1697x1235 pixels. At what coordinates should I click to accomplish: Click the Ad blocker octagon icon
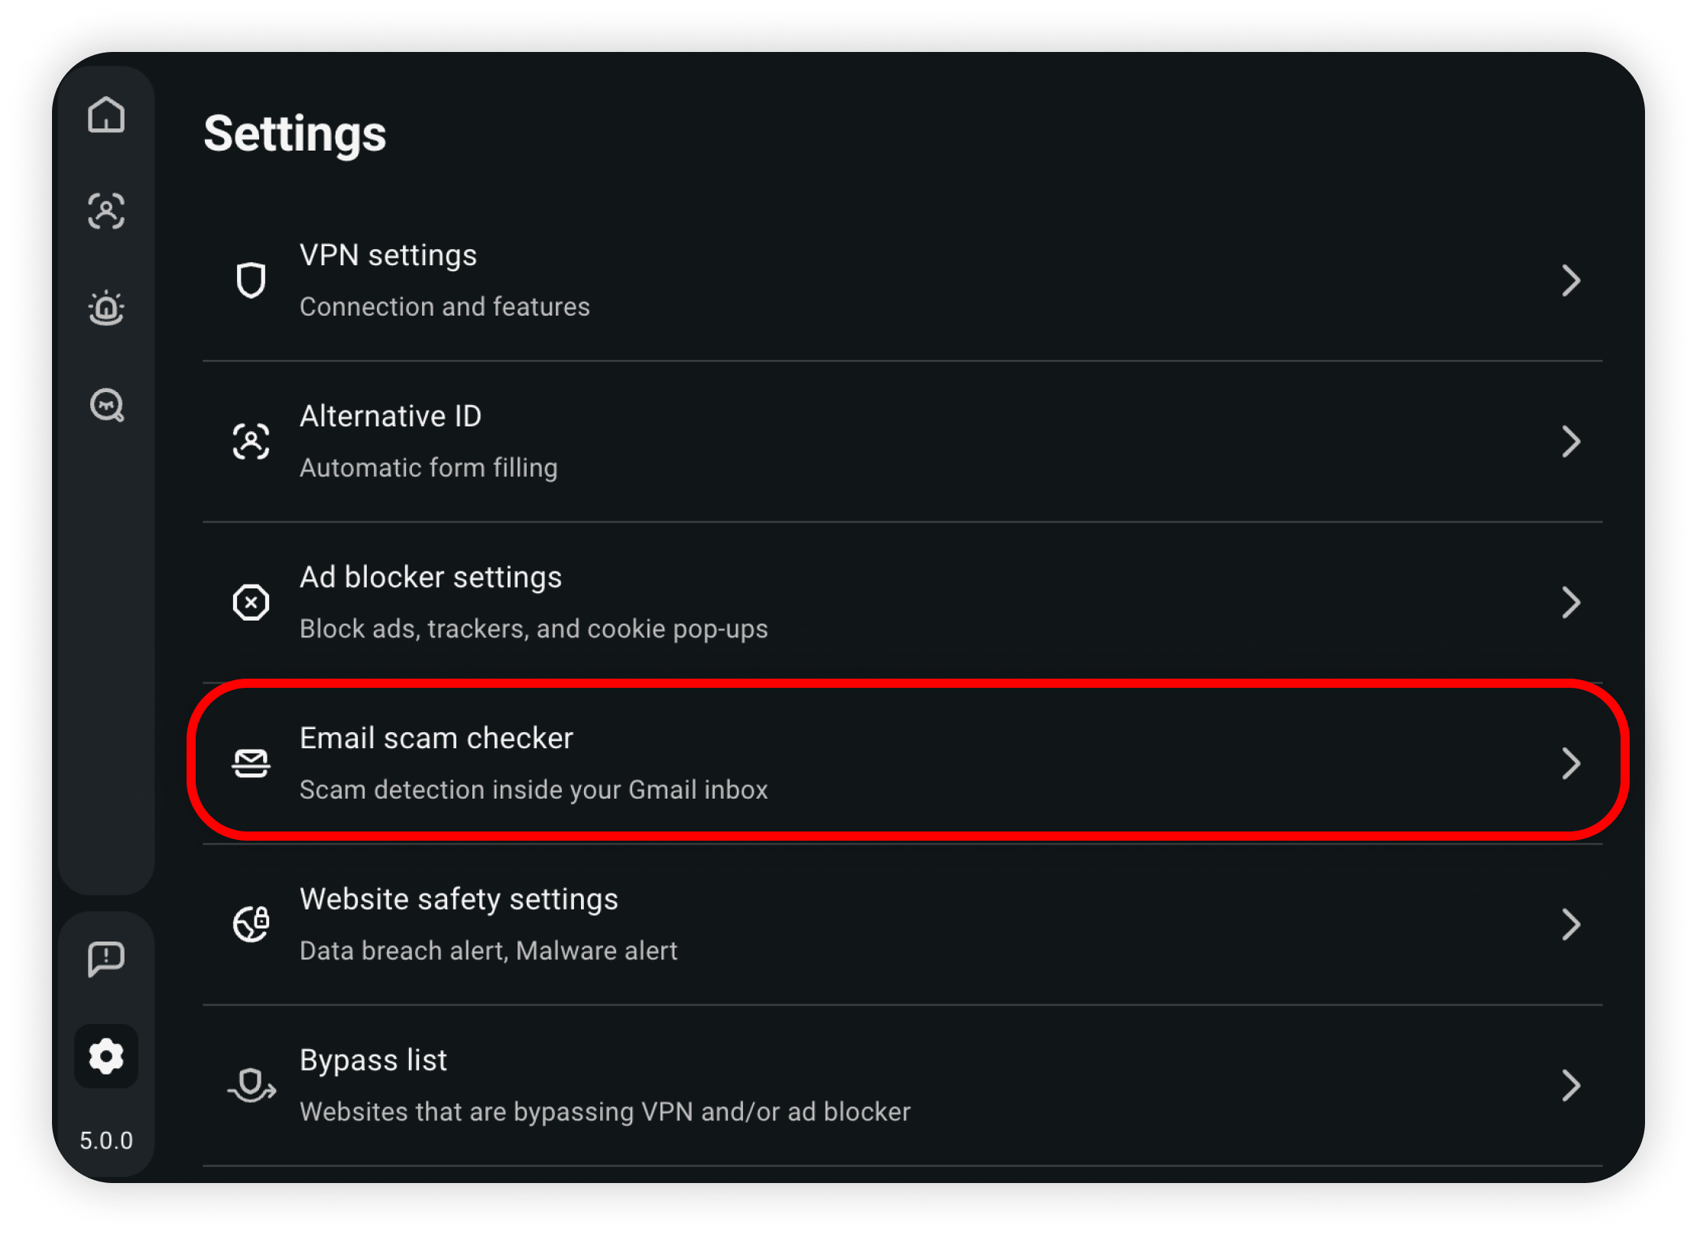tap(251, 602)
